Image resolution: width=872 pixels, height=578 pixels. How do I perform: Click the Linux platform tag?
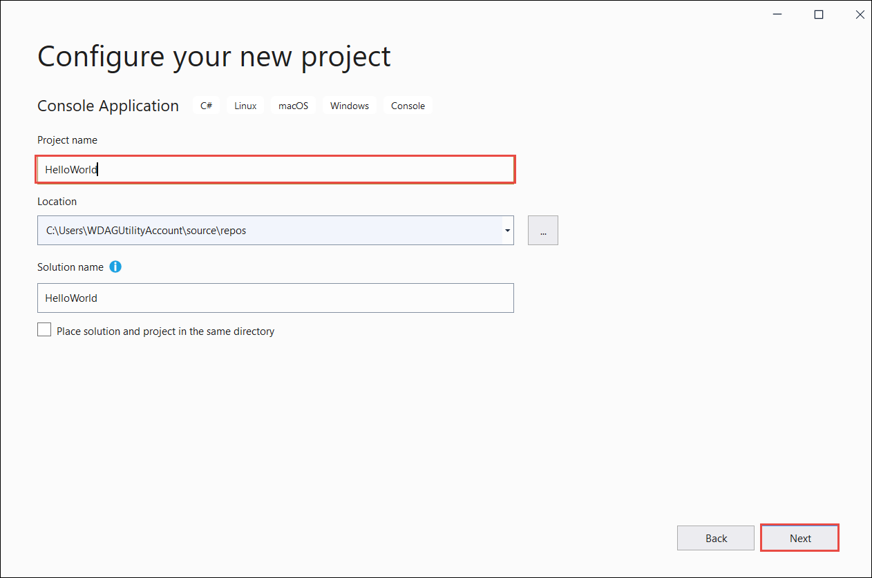click(245, 105)
